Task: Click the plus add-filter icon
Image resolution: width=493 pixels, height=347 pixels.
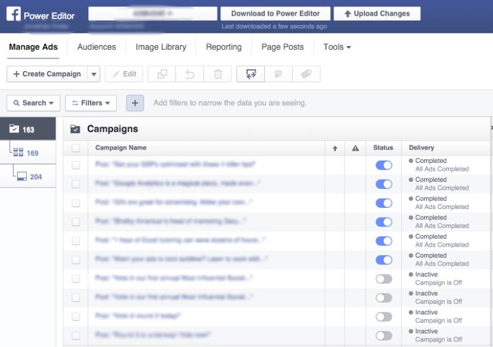Action: tap(135, 103)
